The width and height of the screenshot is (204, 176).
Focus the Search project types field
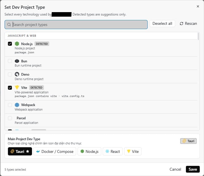(76, 25)
